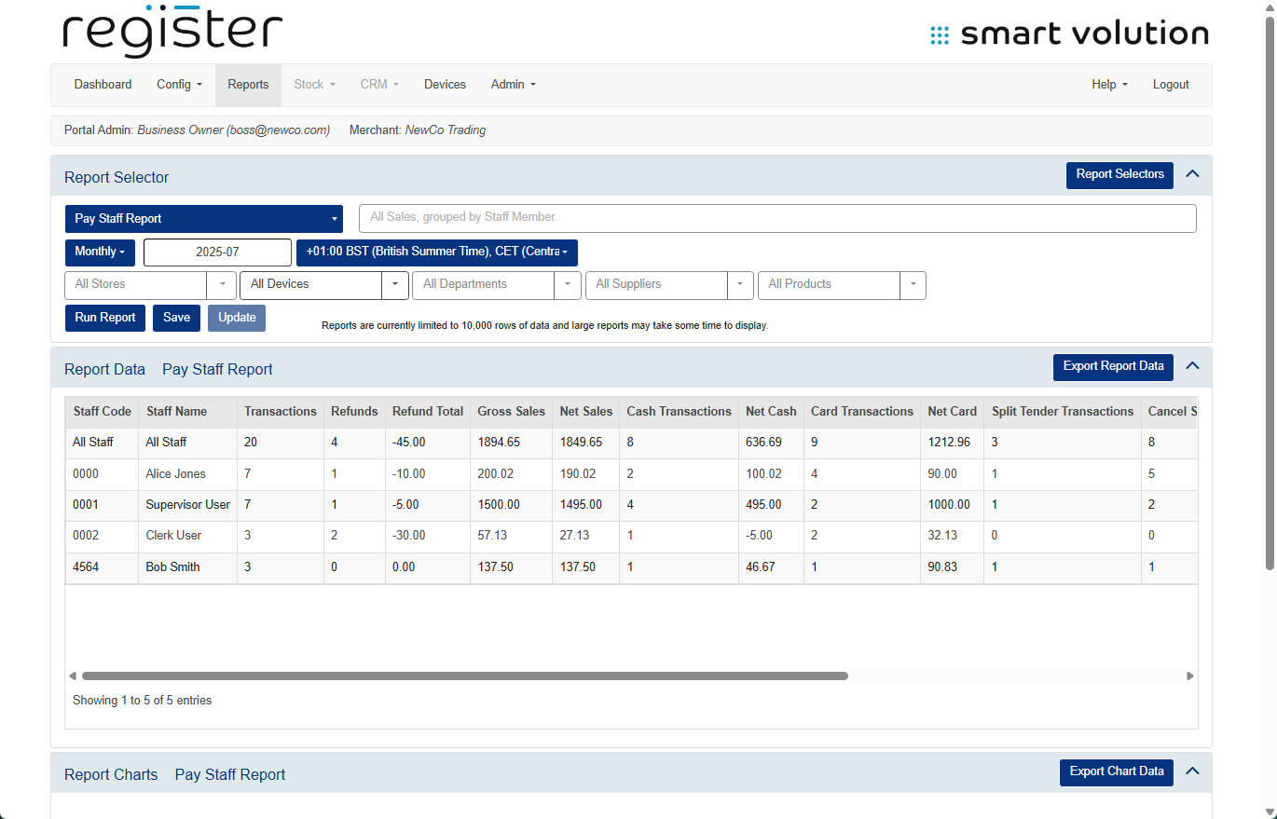The height and width of the screenshot is (819, 1277).
Task: Sort by Split Tender Transactions column header
Action: coord(1063,412)
